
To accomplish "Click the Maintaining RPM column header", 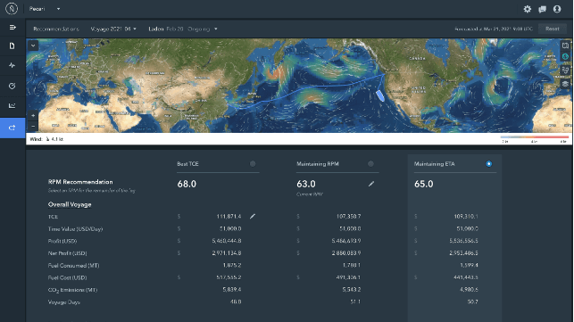I will click(318, 164).
